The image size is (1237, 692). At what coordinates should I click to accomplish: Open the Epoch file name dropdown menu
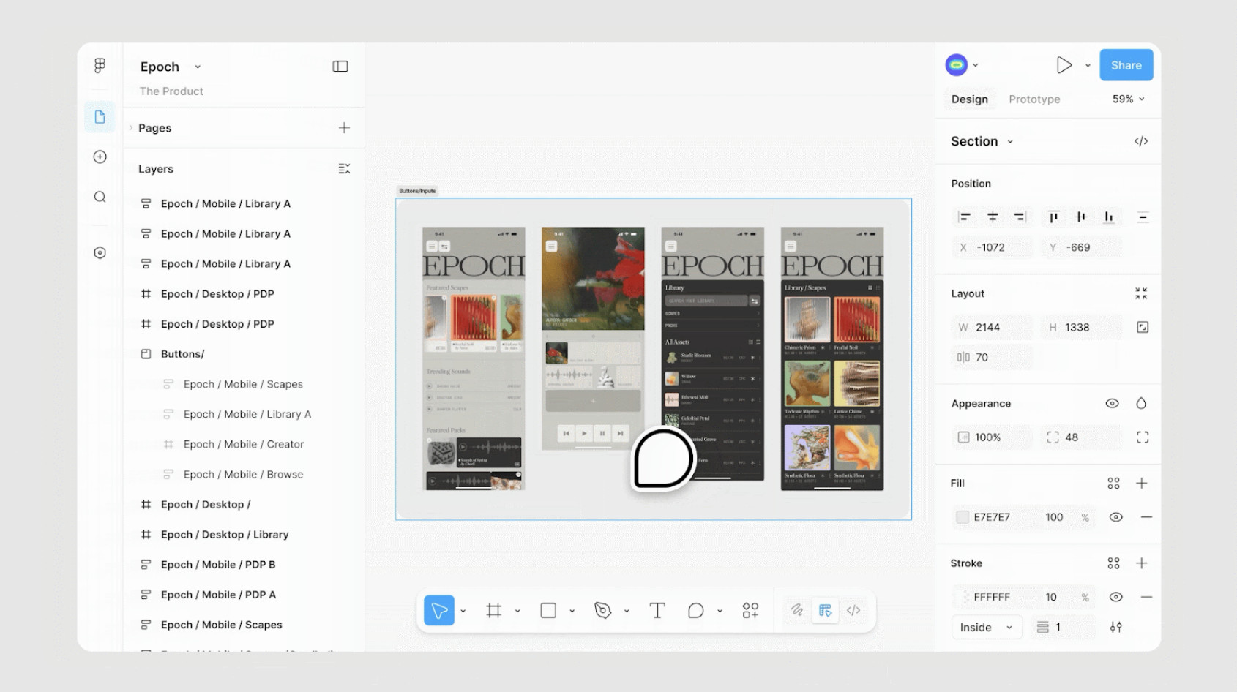coord(197,66)
